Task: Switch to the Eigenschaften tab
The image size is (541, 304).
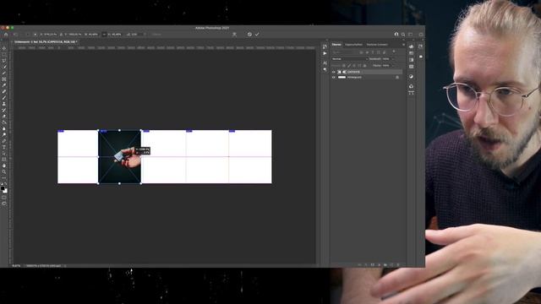Action: pyautogui.click(x=353, y=45)
